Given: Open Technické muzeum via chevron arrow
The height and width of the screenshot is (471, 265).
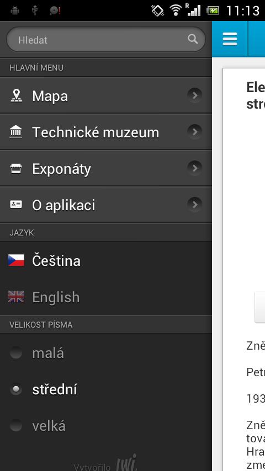Looking at the screenshot, I should click(x=194, y=132).
